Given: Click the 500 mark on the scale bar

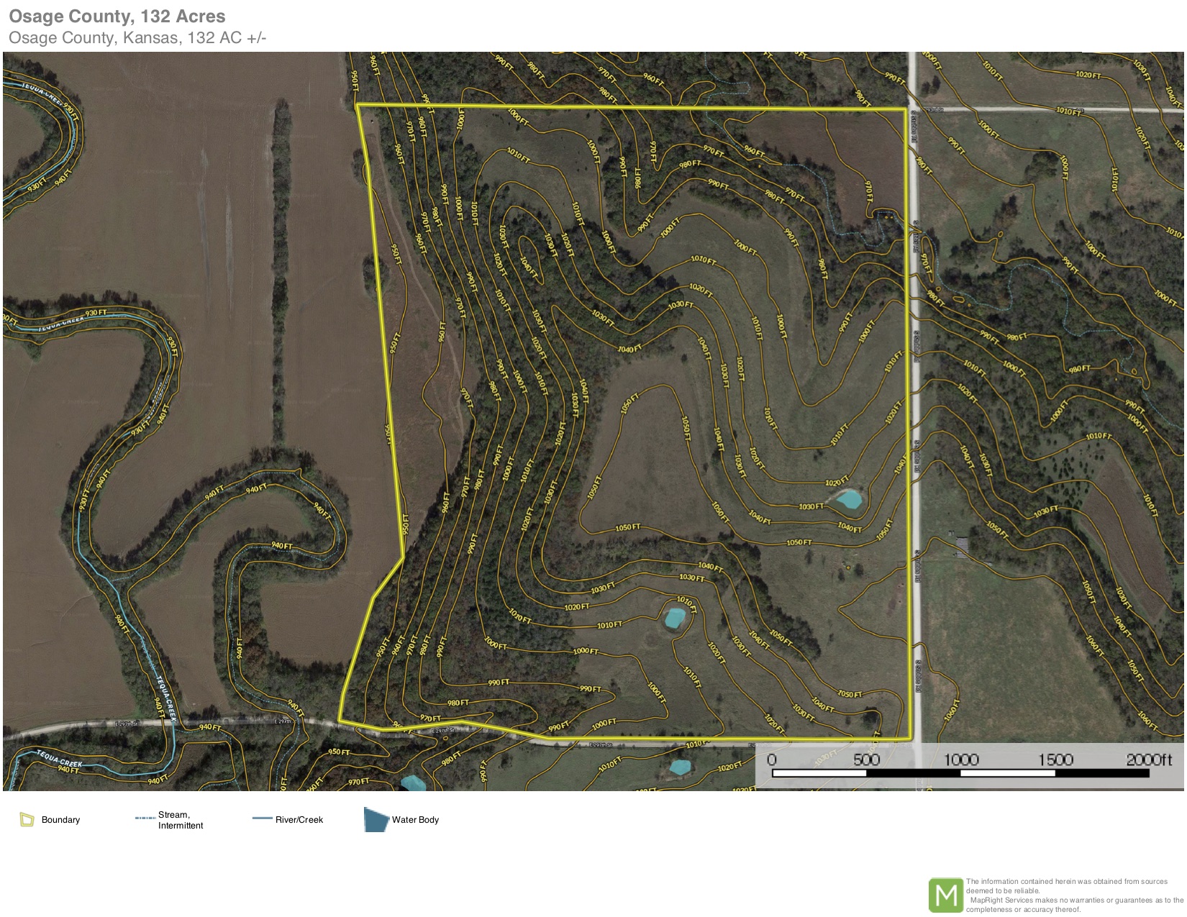Looking at the screenshot, I should point(866,760).
